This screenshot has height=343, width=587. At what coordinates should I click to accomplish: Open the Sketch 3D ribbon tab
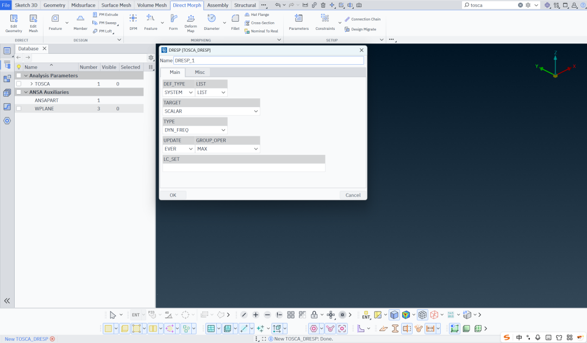pyautogui.click(x=26, y=5)
